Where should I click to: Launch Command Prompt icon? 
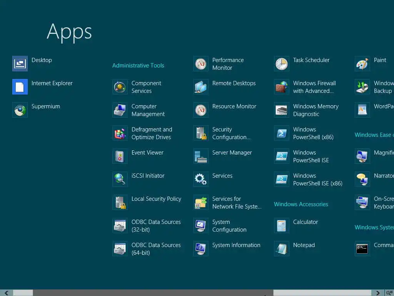[x=362, y=249]
